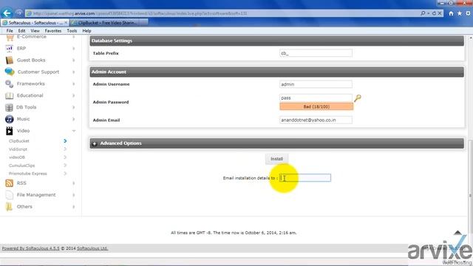Open the View menu
Viewport: 473px width, 266px height.
click(35, 31)
